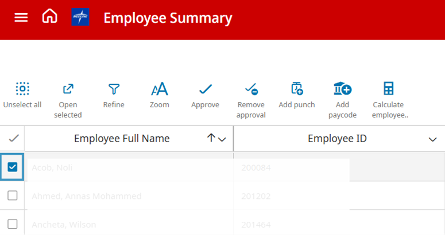Select the Ahmed, Annas Mohammed row checkbox
Image resolution: width=445 pixels, height=235 pixels.
(x=13, y=196)
